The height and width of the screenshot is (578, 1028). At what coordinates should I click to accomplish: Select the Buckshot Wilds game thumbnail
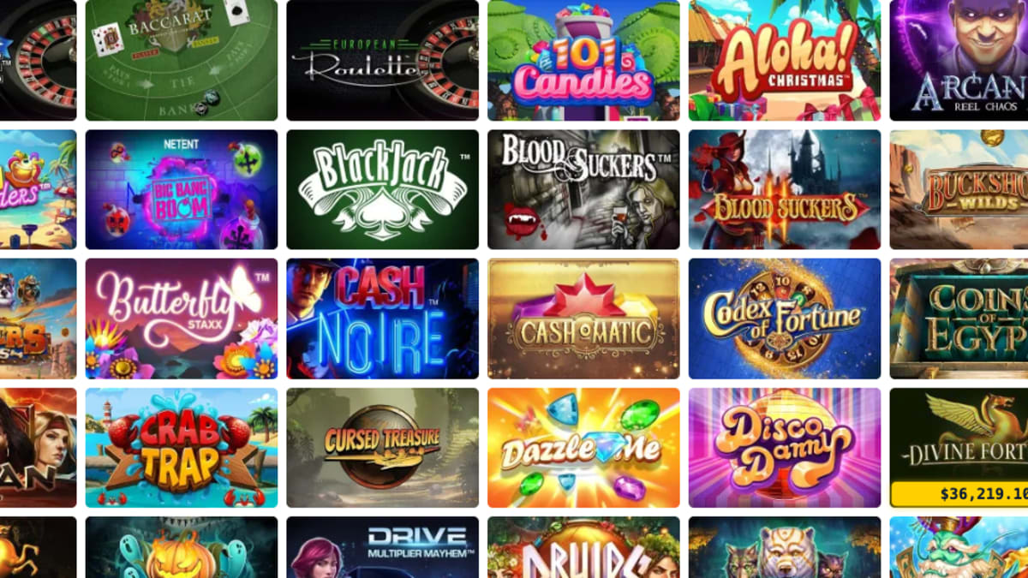[959, 189]
